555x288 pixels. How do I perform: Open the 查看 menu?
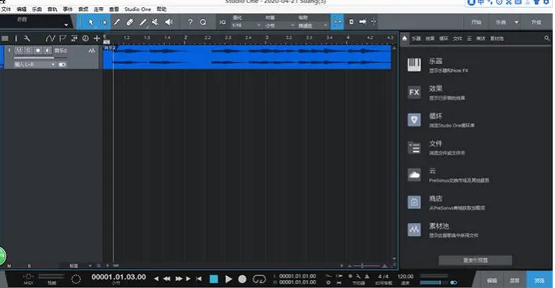[x=114, y=9]
